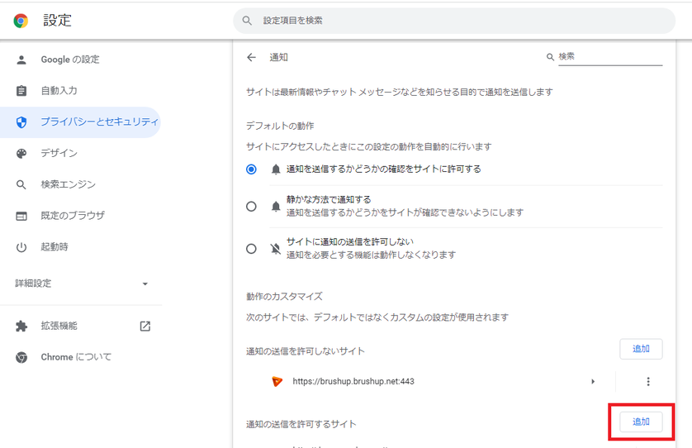Click the person icon next to Google の設定
692x448 pixels.
[x=21, y=60]
